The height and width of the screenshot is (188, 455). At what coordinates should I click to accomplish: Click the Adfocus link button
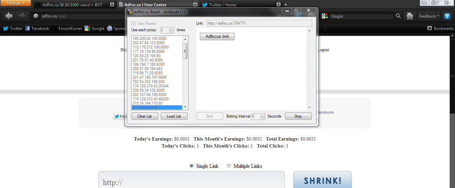[x=217, y=37]
